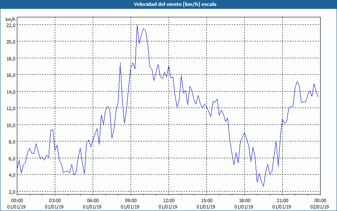The image size is (337, 211).
Task: Click the '8,0' y-axis value
Action: coord(12,142)
